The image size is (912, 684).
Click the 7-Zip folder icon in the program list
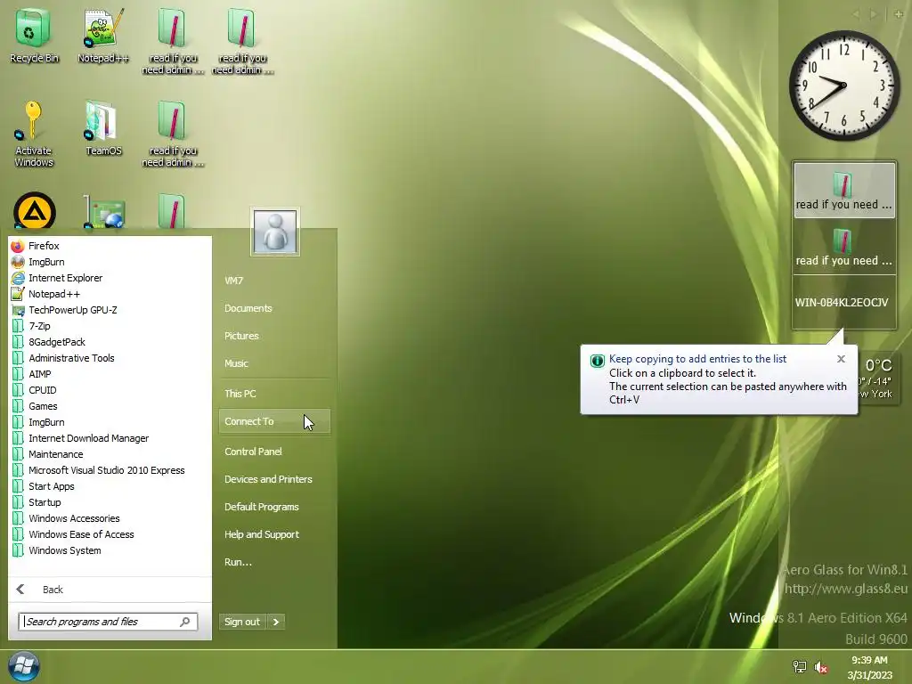[18, 326]
